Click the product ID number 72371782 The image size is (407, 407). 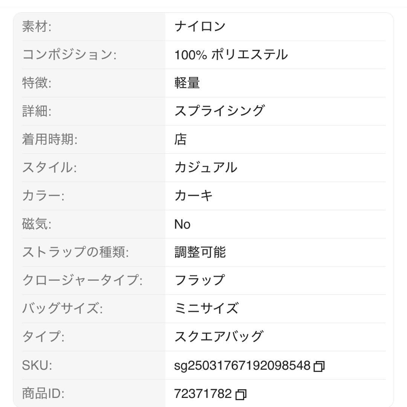203,394
